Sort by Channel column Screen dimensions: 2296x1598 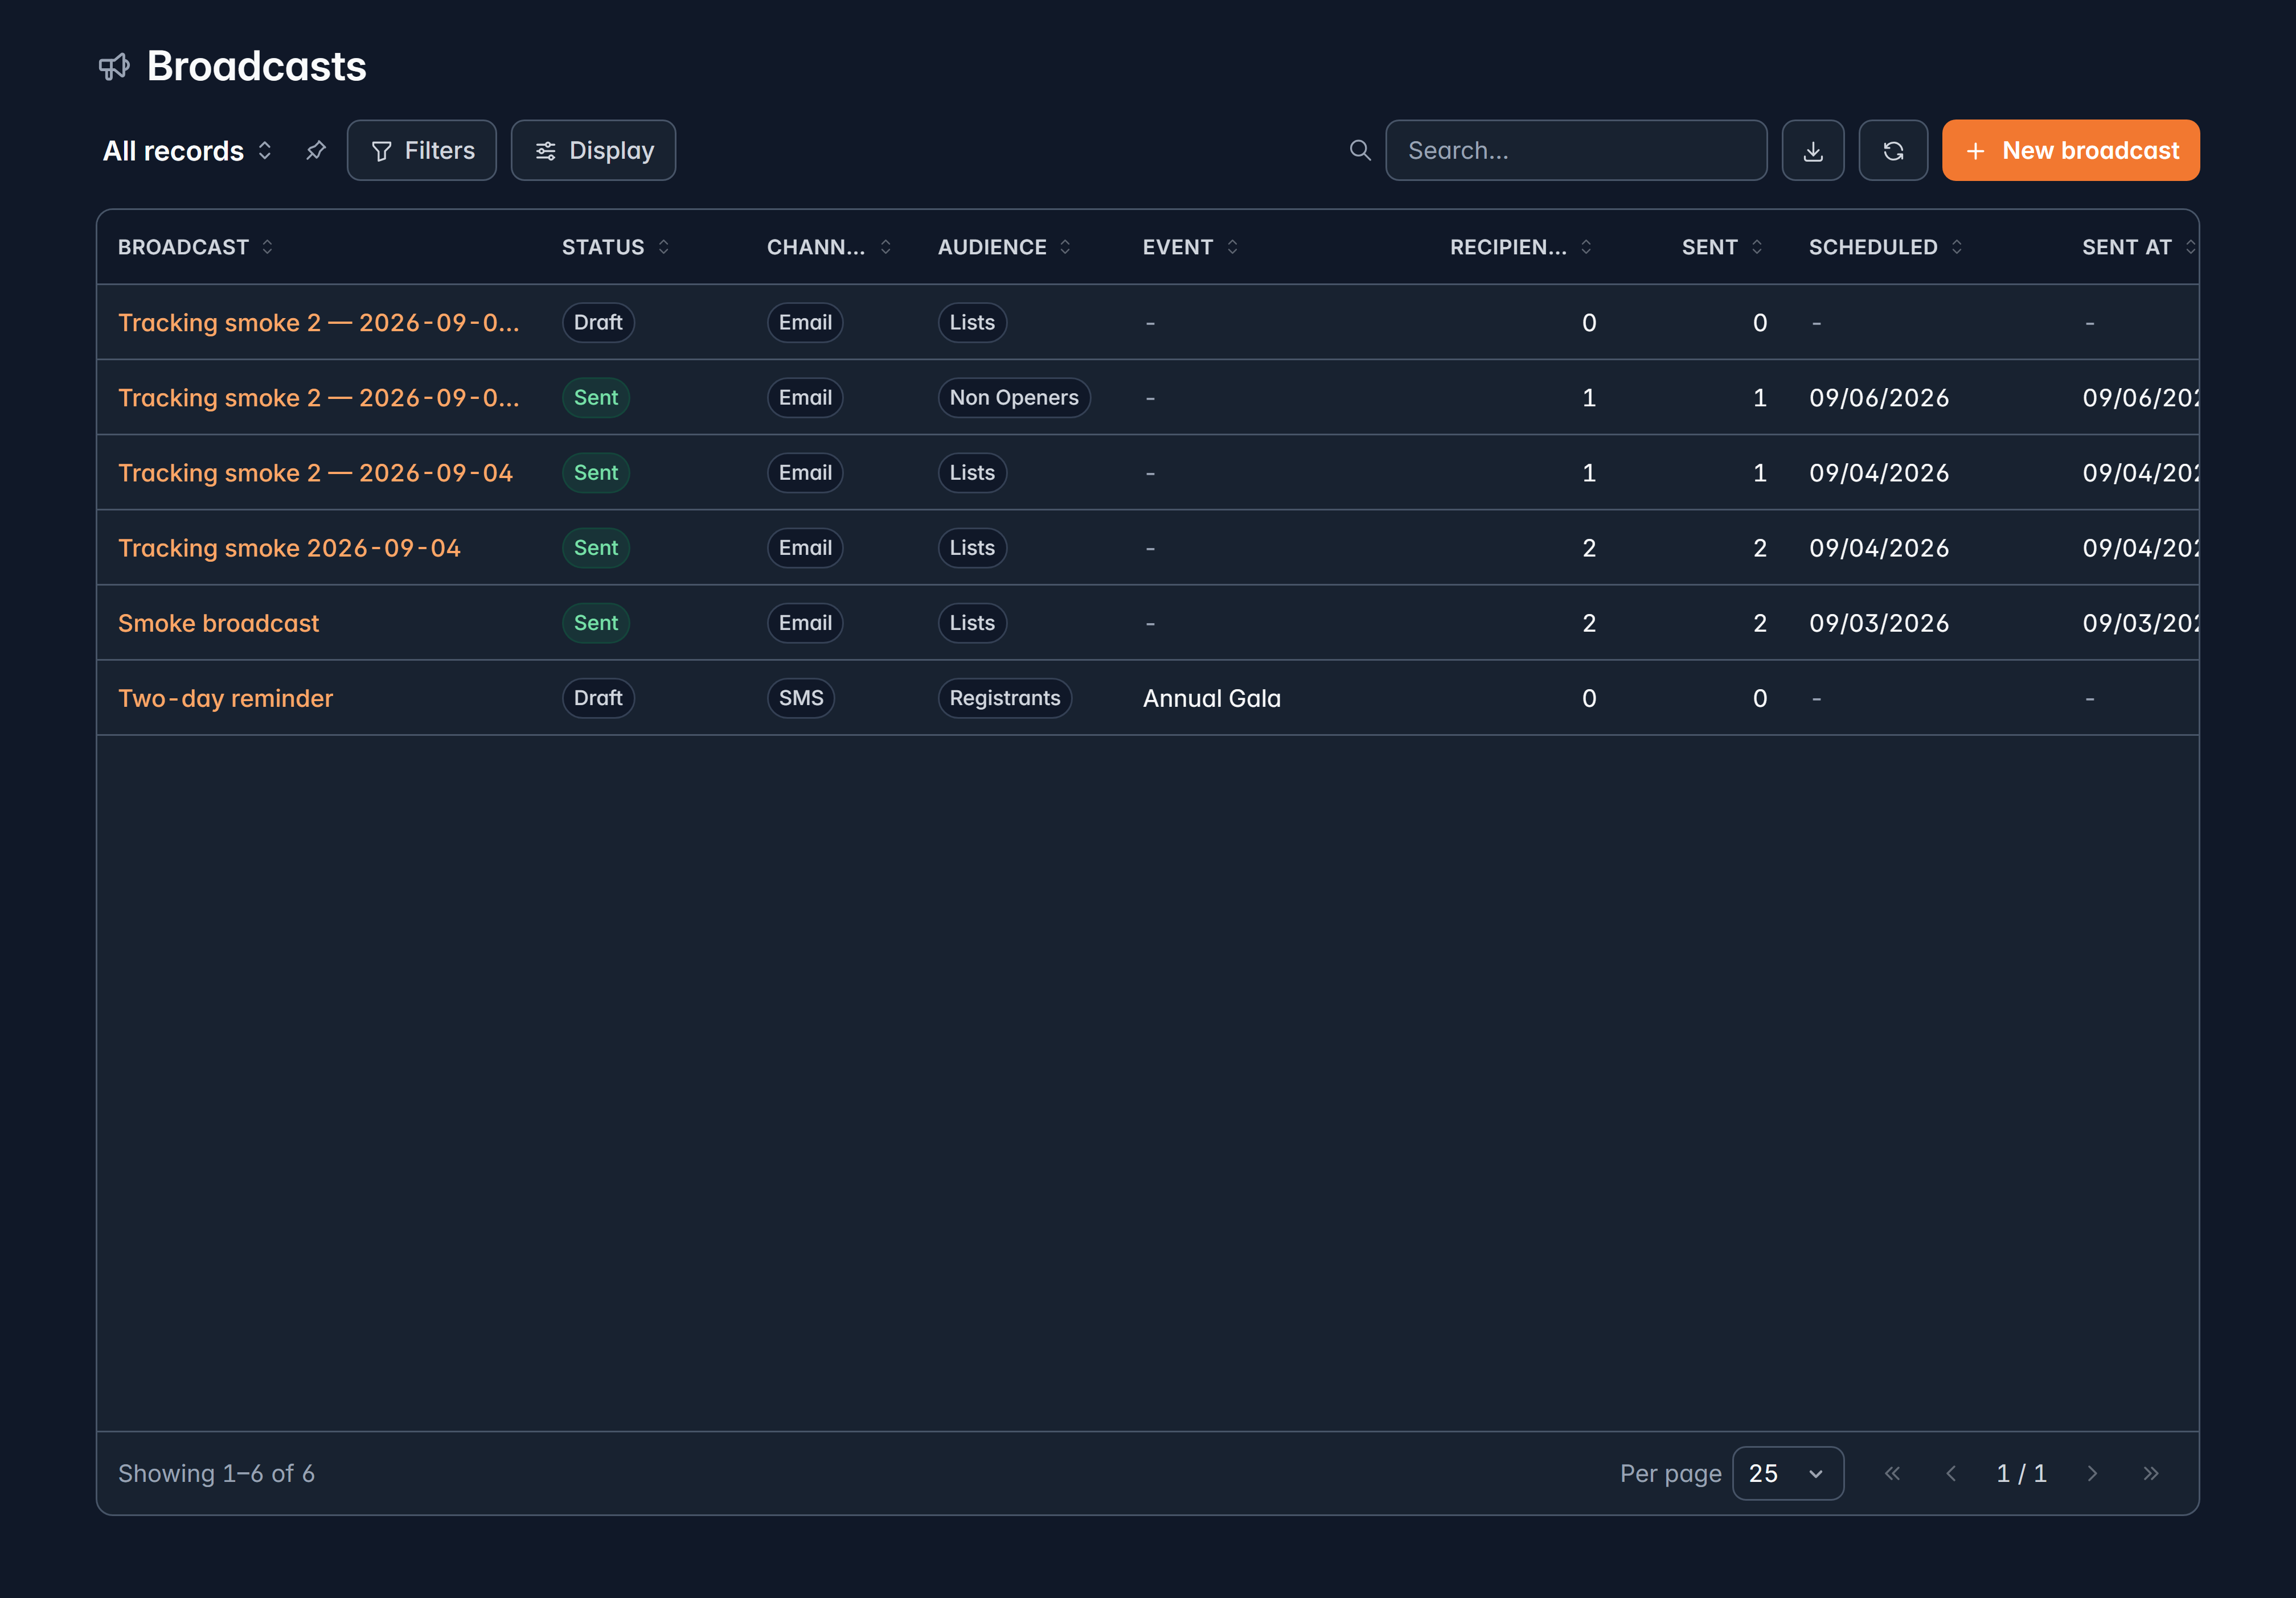[829, 247]
